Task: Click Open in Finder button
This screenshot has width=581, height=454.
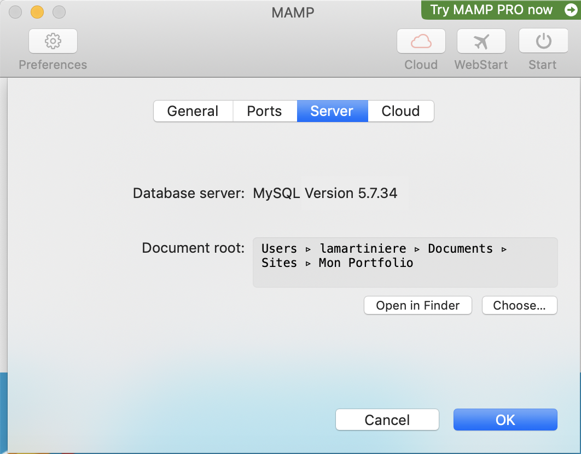Action: [x=417, y=305]
